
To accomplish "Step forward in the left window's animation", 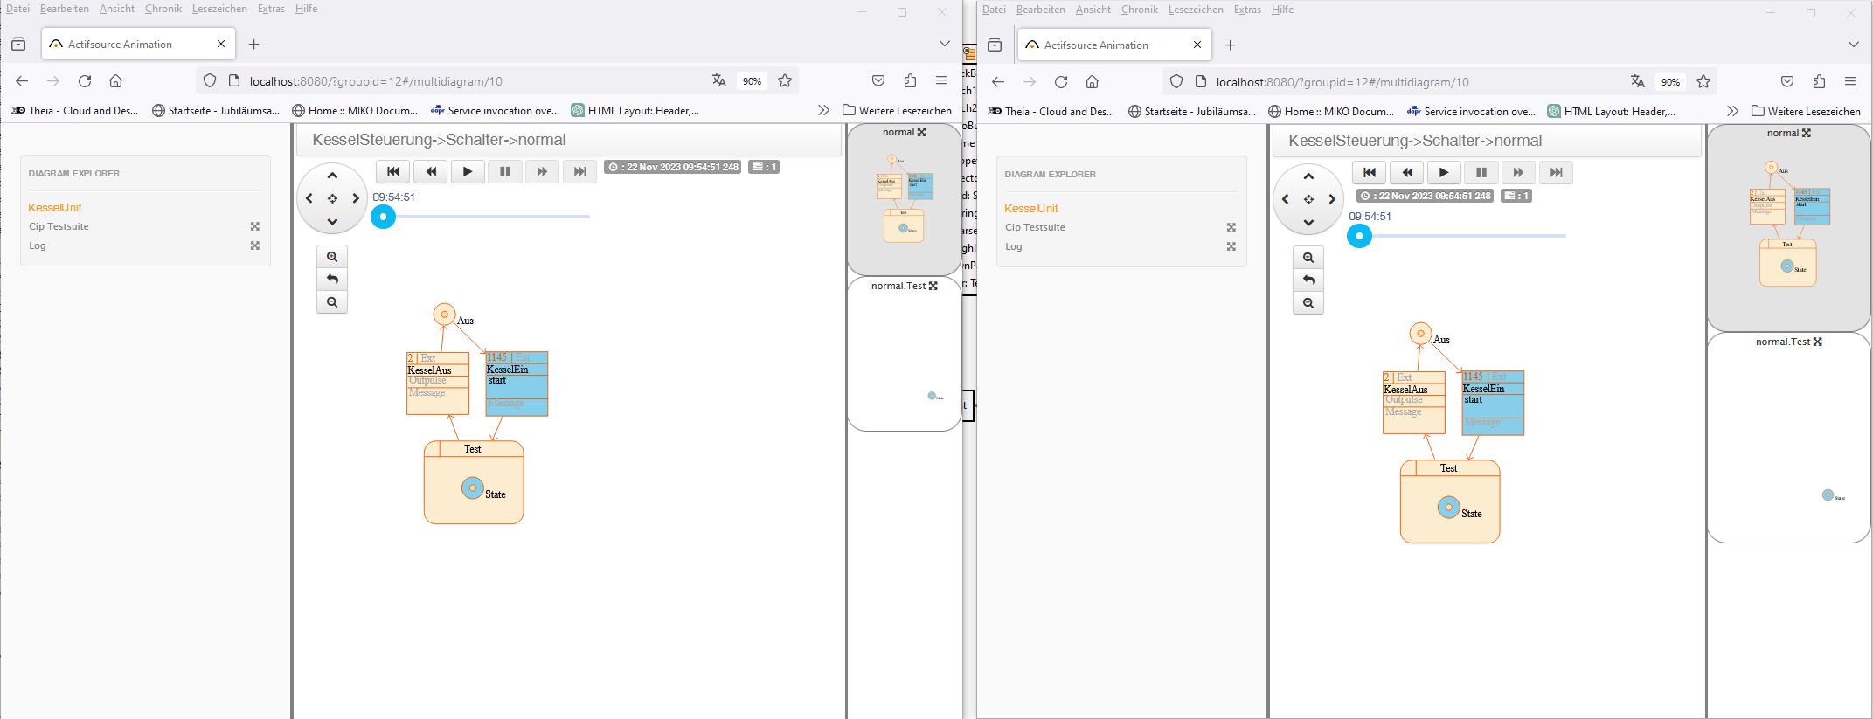I will pyautogui.click(x=542, y=172).
